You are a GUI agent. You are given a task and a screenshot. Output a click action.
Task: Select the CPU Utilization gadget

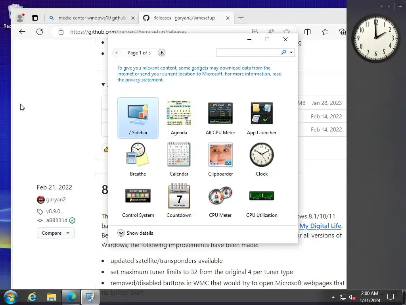tap(262, 201)
